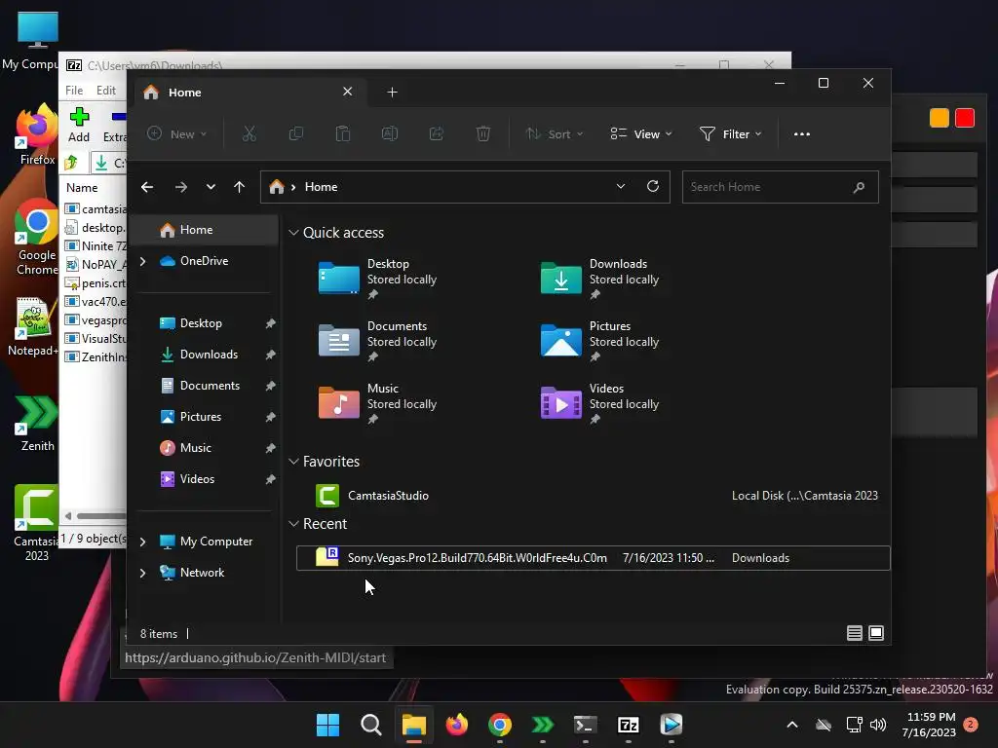Collapse the Recent section

[293, 523]
